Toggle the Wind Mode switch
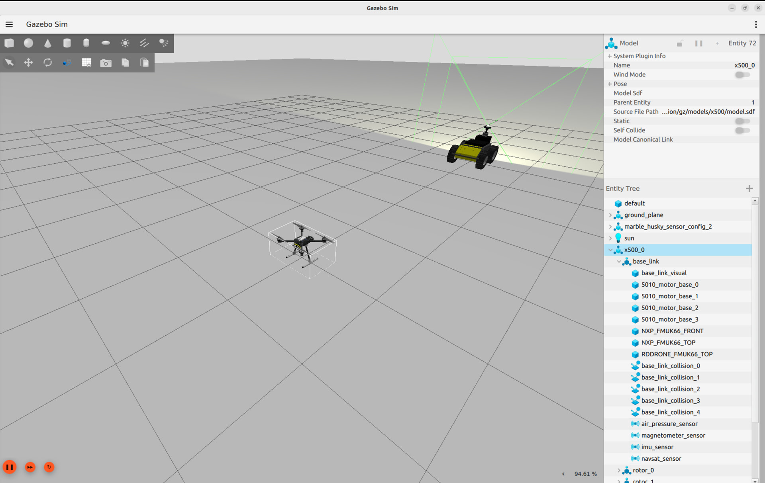Viewport: 765px width, 483px height. click(x=742, y=74)
